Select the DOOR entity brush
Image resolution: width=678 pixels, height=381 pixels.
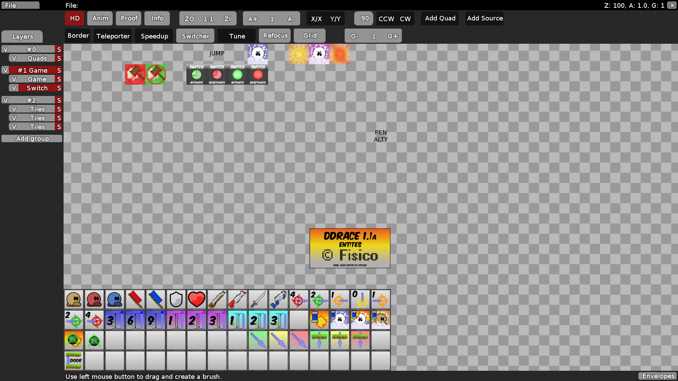(x=74, y=361)
